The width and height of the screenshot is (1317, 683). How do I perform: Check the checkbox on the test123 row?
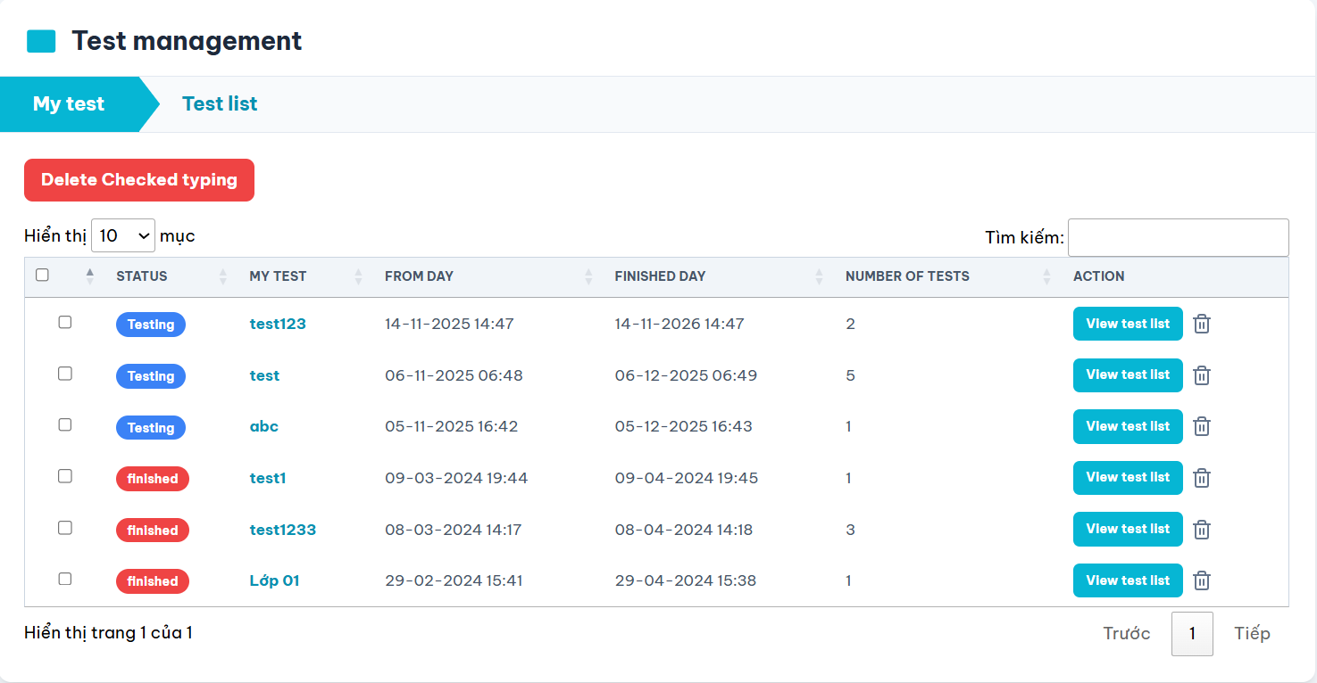click(64, 322)
